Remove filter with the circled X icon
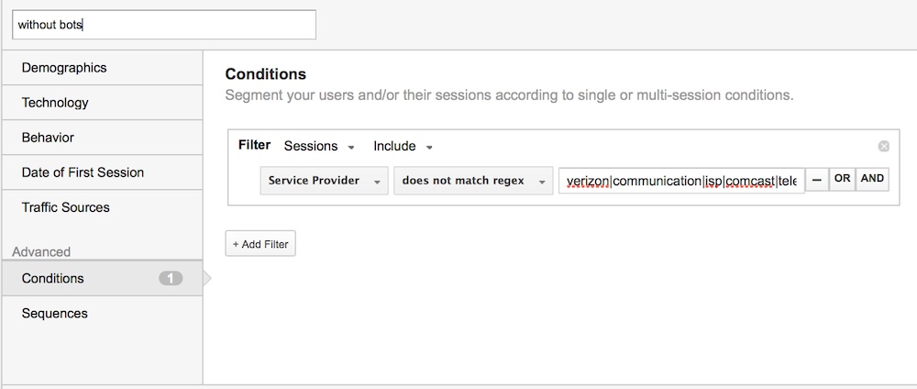The height and width of the screenshot is (389, 917). point(884,146)
